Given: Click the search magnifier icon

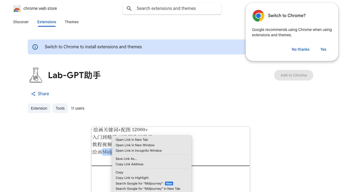Looking at the screenshot, I should (x=129, y=9).
